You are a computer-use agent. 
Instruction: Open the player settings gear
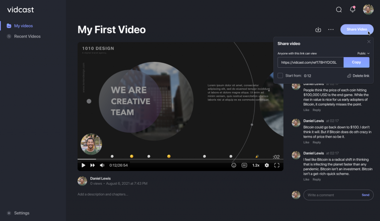267,165
